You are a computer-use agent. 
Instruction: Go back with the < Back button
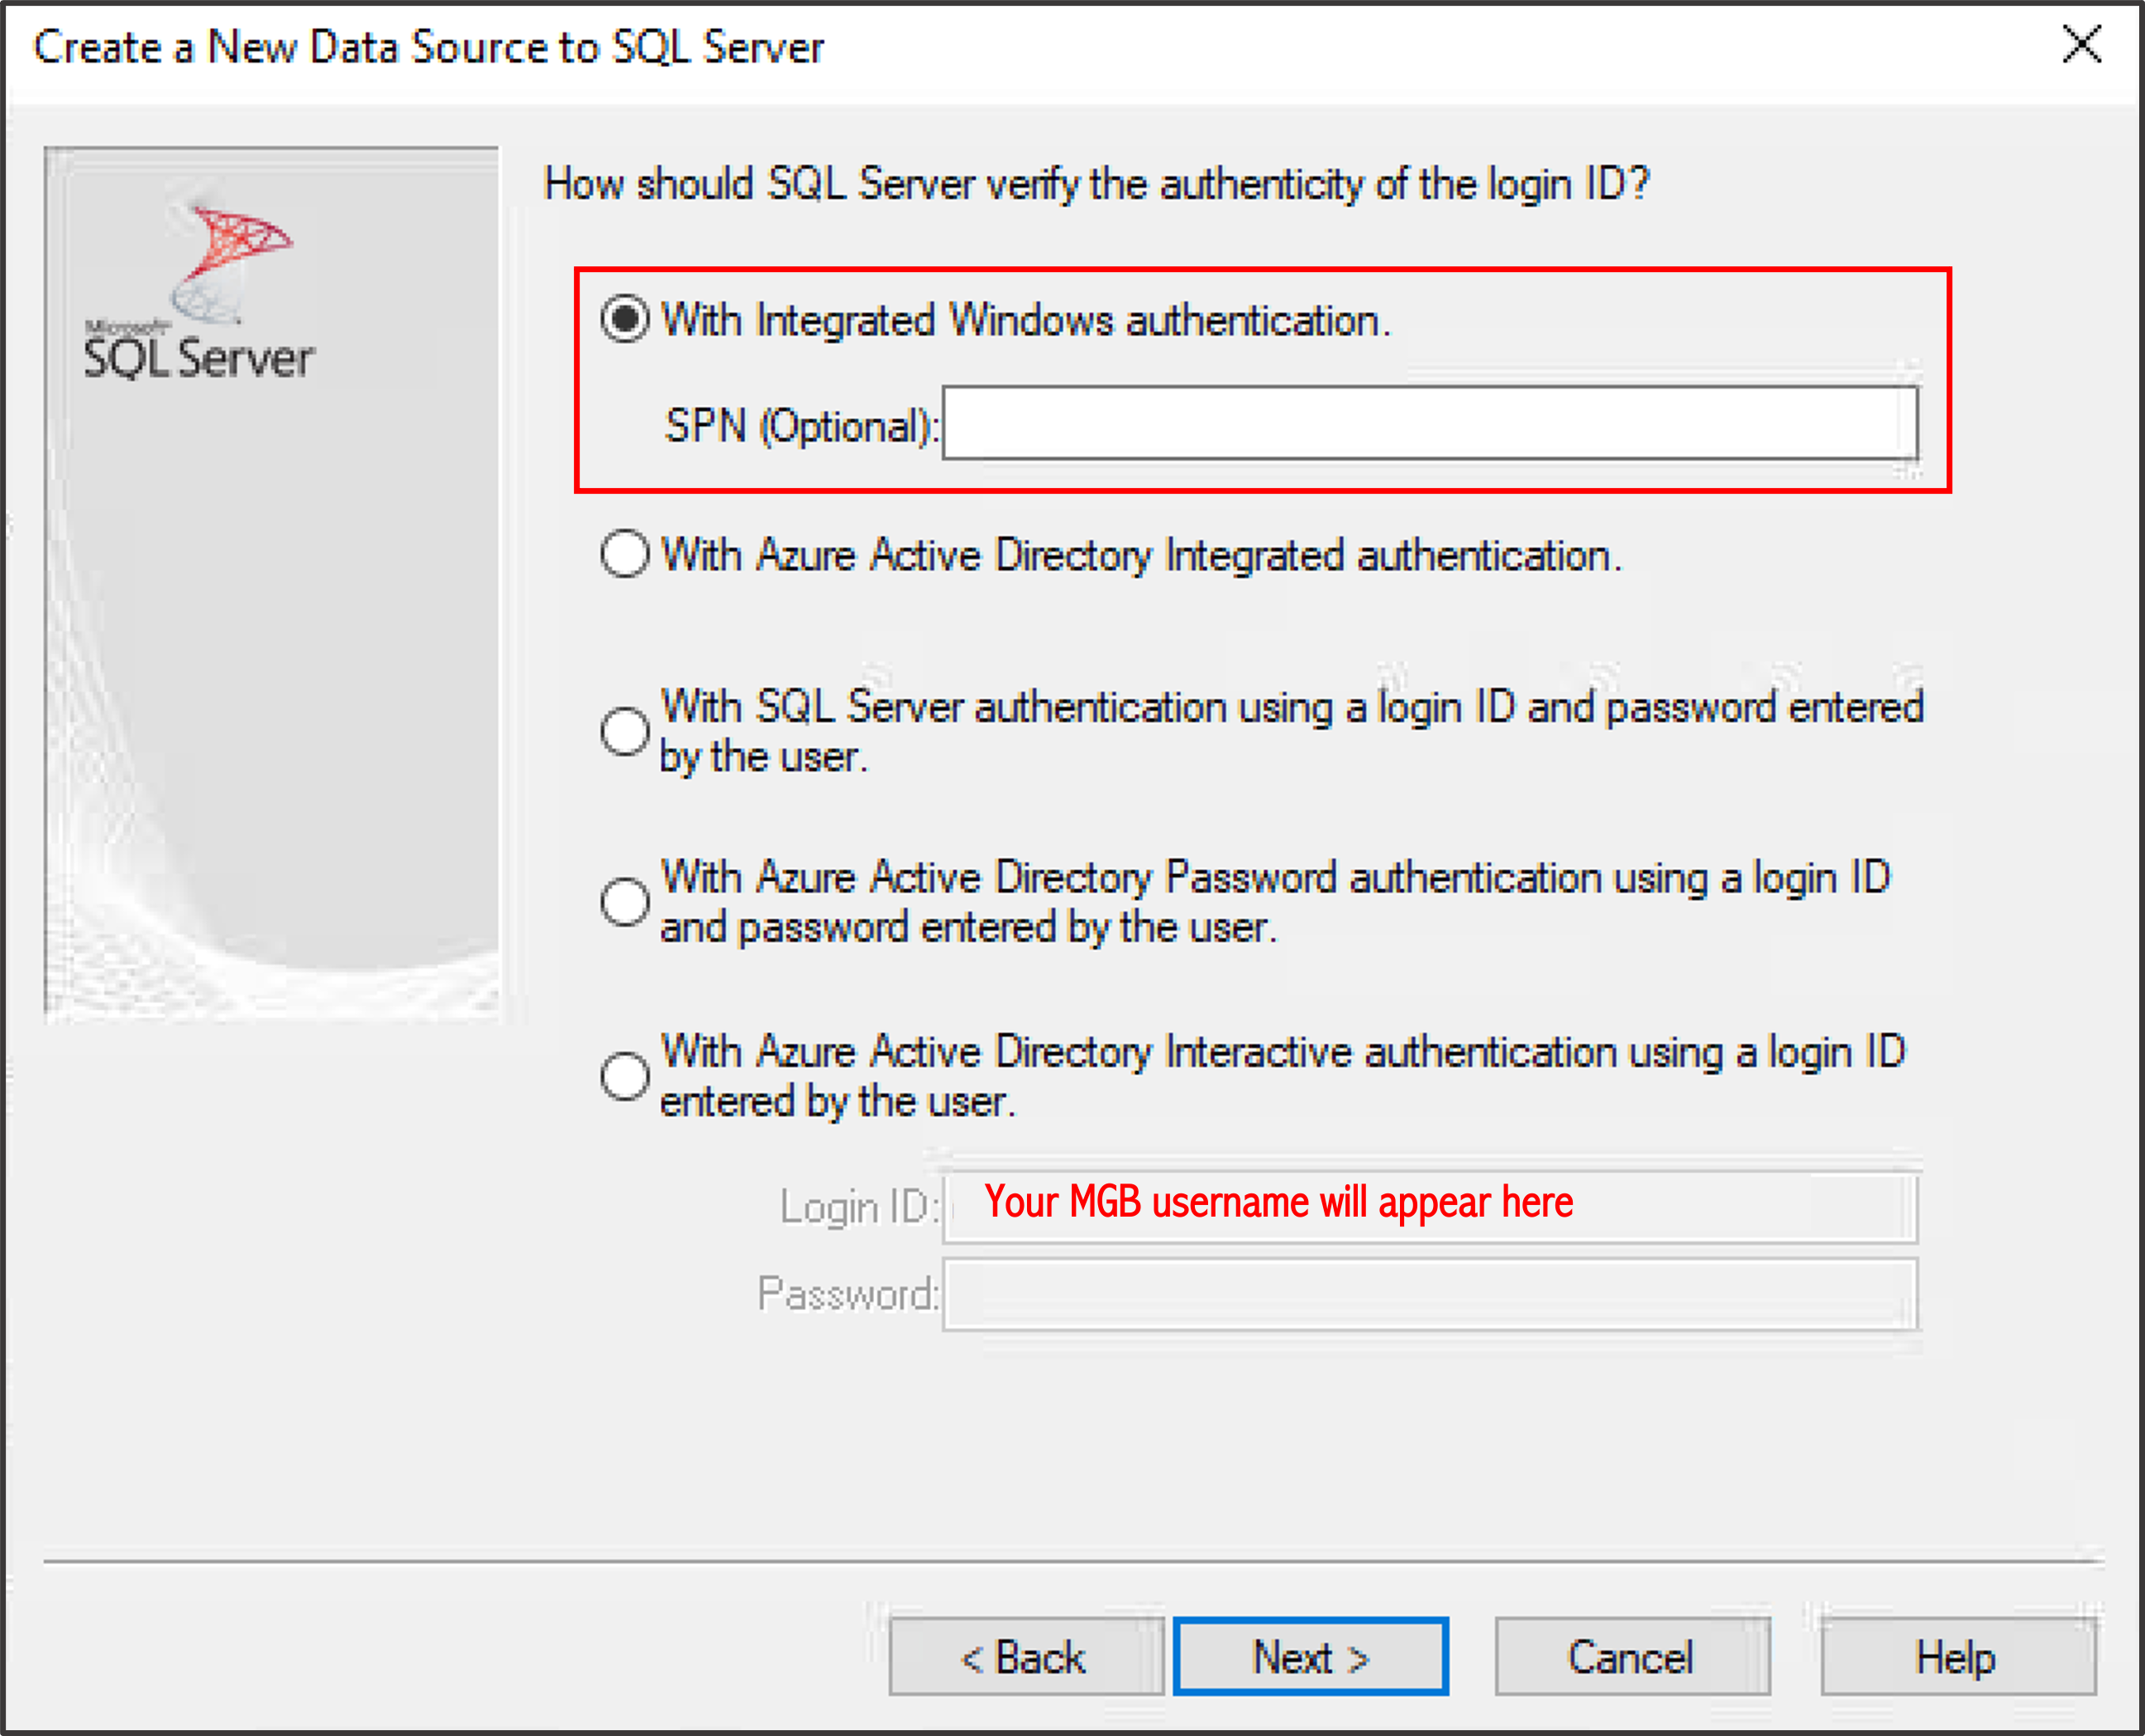click(1025, 1657)
